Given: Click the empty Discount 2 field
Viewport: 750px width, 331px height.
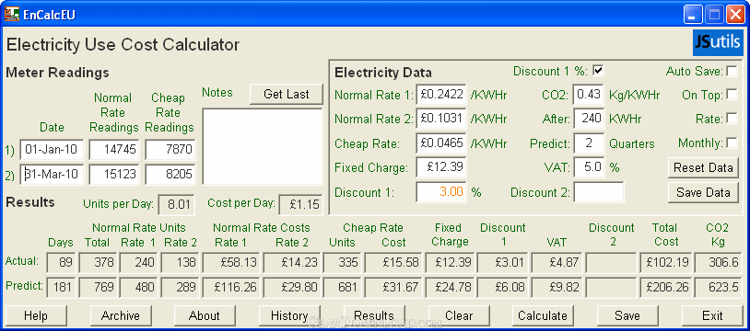Looking at the screenshot, I should click(x=598, y=192).
